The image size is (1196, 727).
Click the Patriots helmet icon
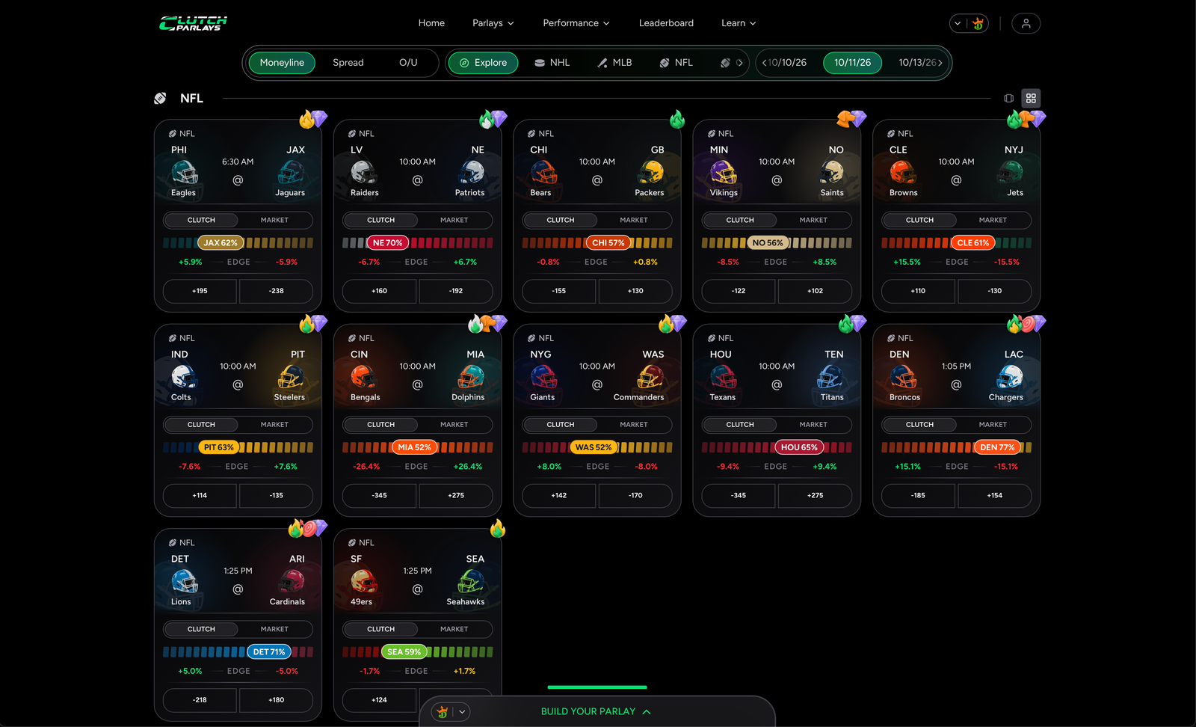click(x=471, y=173)
